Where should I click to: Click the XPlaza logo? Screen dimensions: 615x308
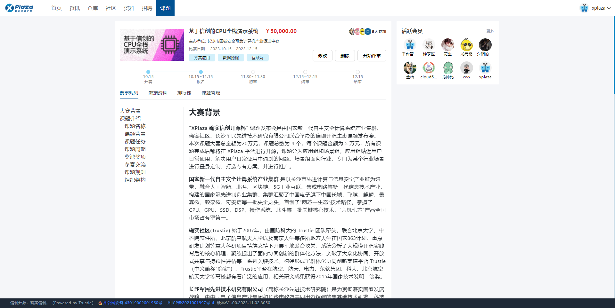point(19,8)
